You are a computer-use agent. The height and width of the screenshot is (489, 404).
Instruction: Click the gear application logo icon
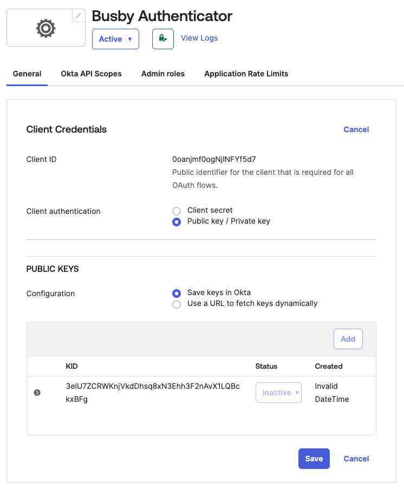[x=46, y=28]
